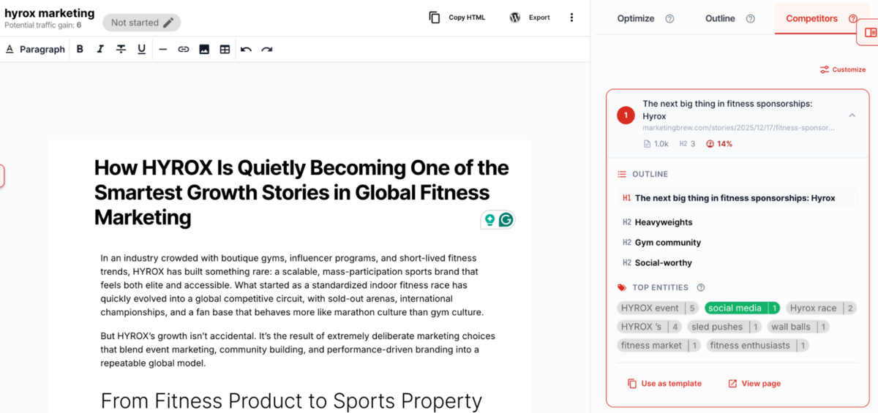Use competitor outline as template
Screen dimensions: 878x413
pos(664,384)
